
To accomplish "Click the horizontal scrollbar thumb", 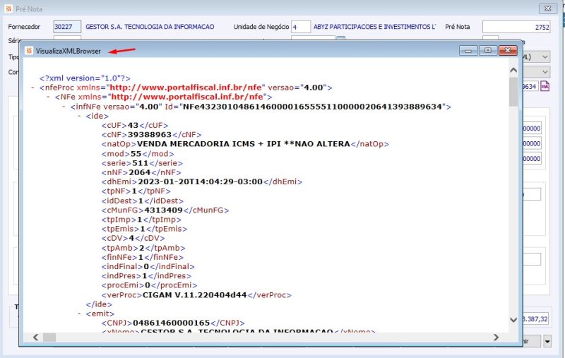I will coord(49,338).
